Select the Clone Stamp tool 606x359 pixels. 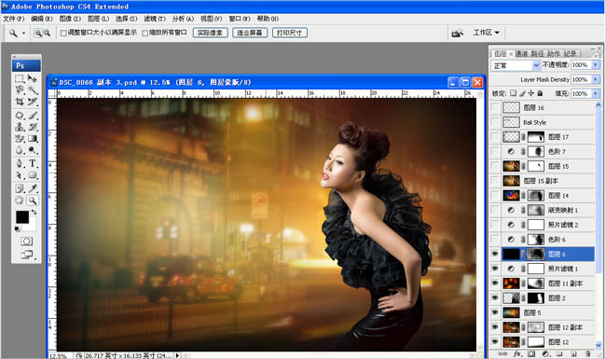[x=20, y=127]
